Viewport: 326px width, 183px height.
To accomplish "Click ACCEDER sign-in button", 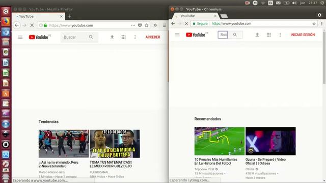I will [153, 37].
